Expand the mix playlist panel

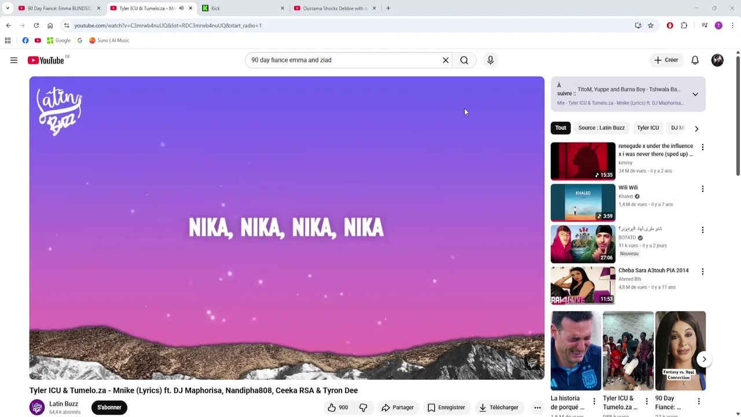click(695, 94)
